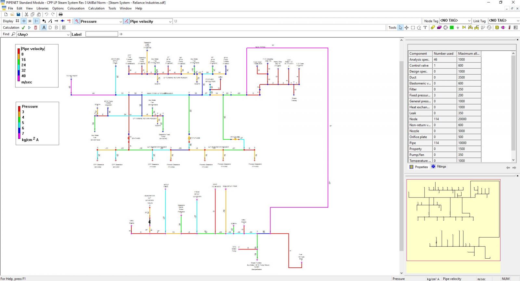The height and width of the screenshot is (281, 520).
Task: Open the Pressure node colouration dropdown
Action: pyautogui.click(x=121, y=21)
